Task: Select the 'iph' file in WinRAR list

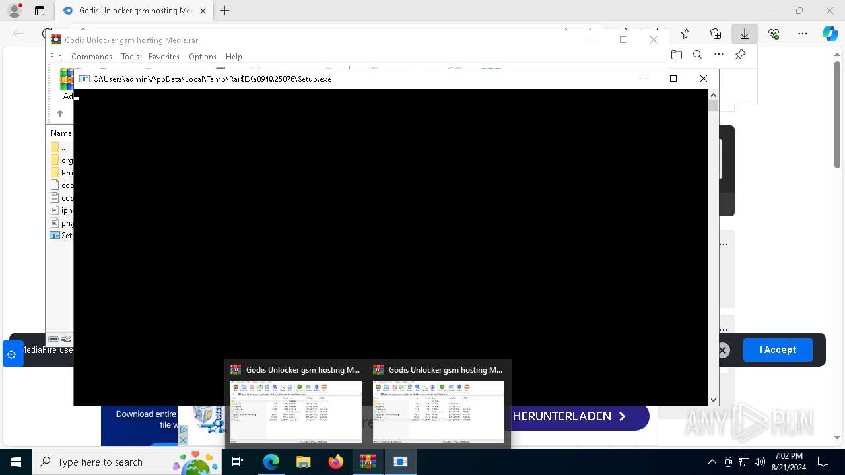Action: [x=61, y=210]
